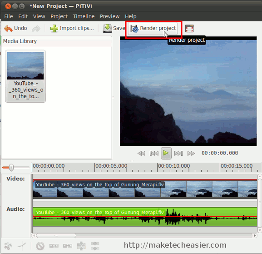The width and height of the screenshot is (262, 254).
Task: Select the YouTube clip thumbnail in Media Library
Action: click(25, 76)
